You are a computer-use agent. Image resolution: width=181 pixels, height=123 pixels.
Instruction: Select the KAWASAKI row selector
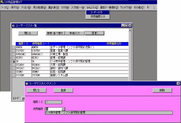click(14, 54)
